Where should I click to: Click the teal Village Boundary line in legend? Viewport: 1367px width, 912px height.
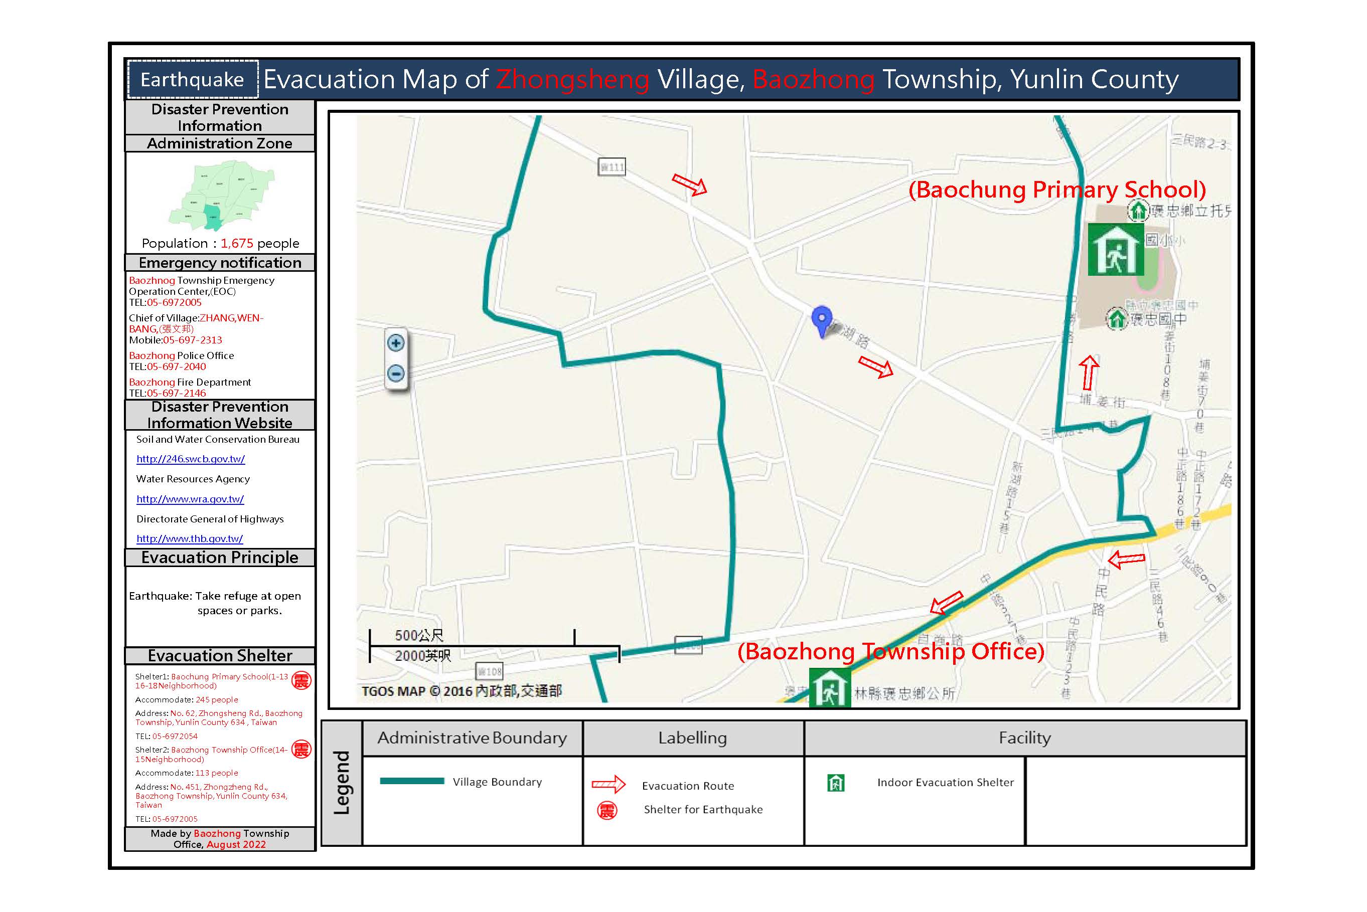[412, 781]
